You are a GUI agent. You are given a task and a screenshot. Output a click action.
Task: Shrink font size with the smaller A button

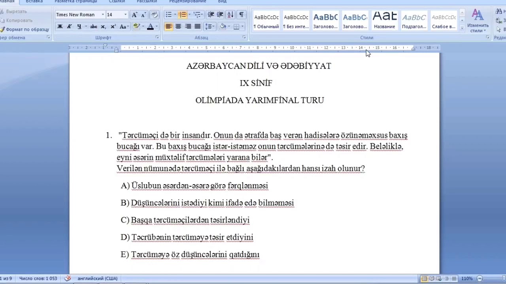pyautogui.click(x=143, y=15)
